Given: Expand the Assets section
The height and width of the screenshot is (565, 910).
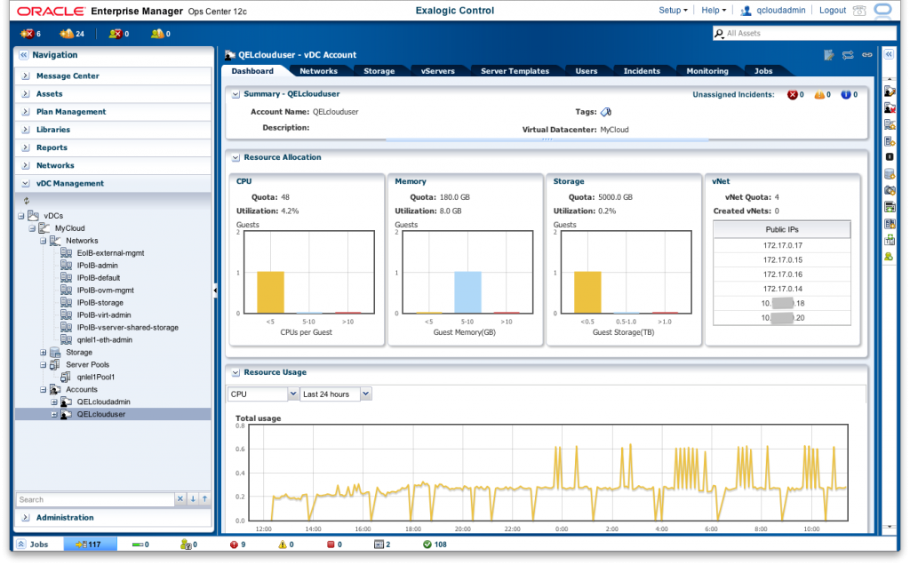Looking at the screenshot, I should 26,94.
